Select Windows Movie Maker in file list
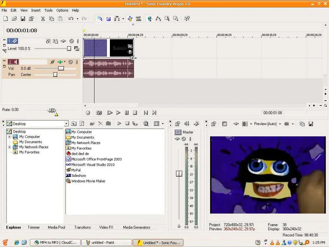329x247 pixels. coord(86,181)
